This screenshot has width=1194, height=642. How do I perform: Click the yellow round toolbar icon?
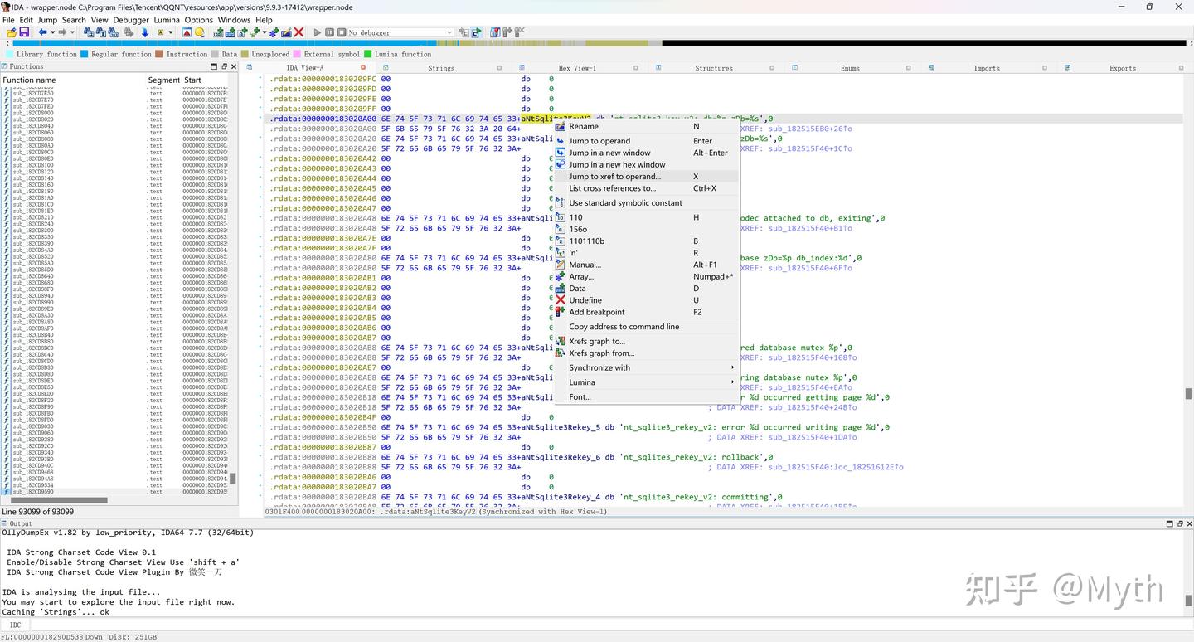200,32
